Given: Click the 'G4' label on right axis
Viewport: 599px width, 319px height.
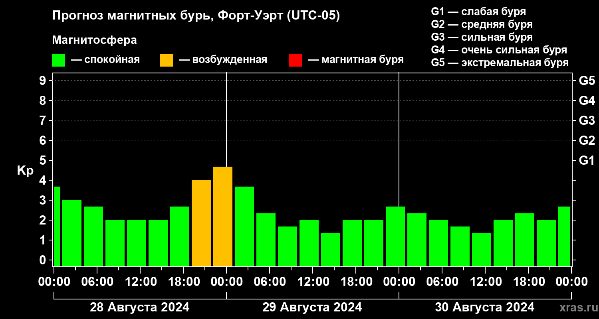Looking at the screenshot, I should click(x=587, y=100).
